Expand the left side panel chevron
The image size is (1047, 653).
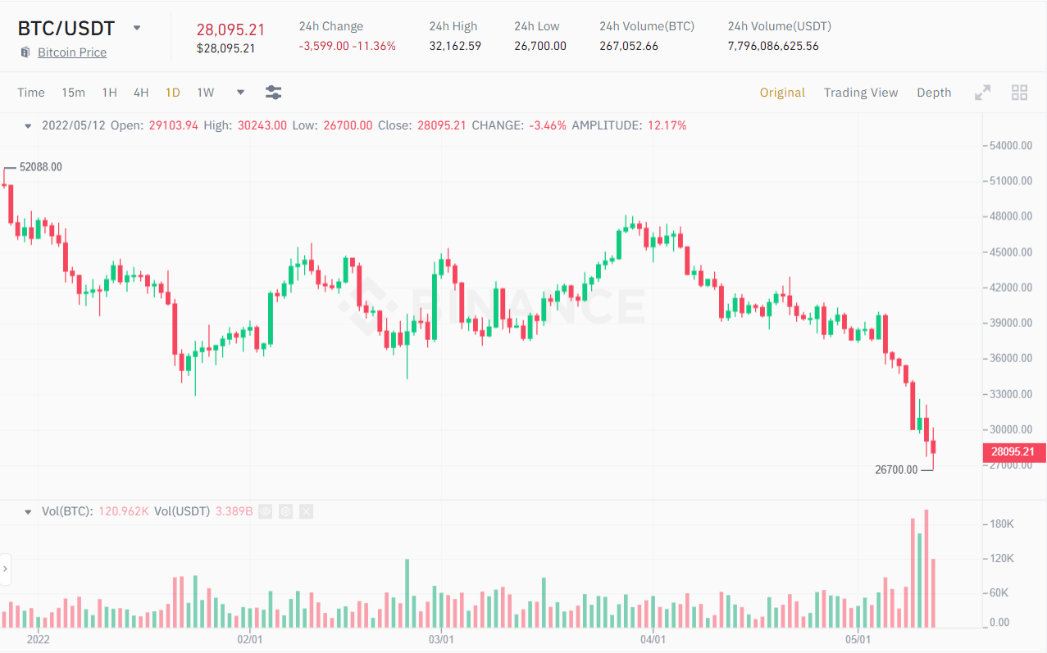click(6, 569)
